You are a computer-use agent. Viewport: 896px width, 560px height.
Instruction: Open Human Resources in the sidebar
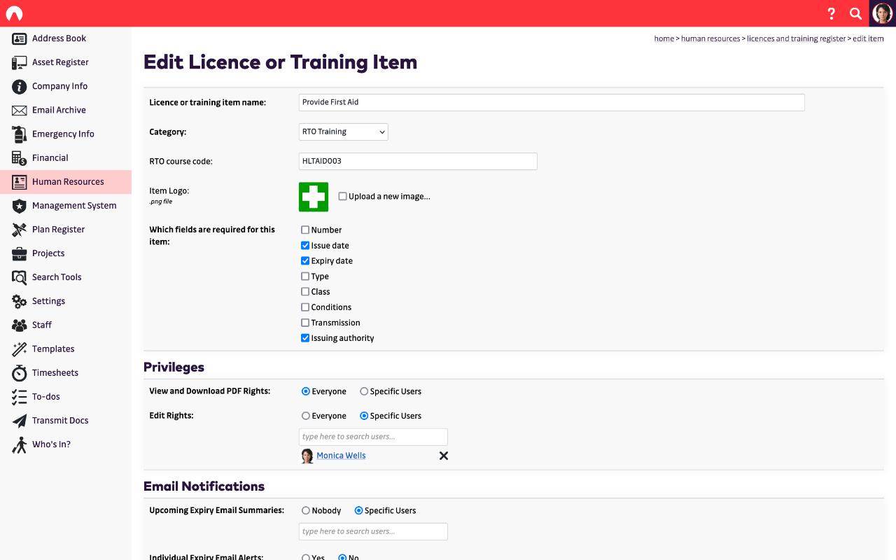66,182
